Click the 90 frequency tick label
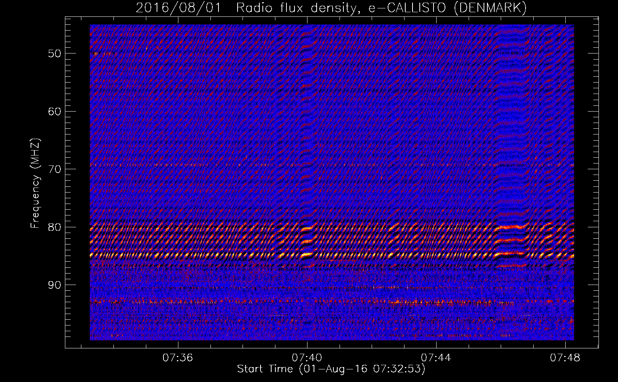 coord(55,285)
